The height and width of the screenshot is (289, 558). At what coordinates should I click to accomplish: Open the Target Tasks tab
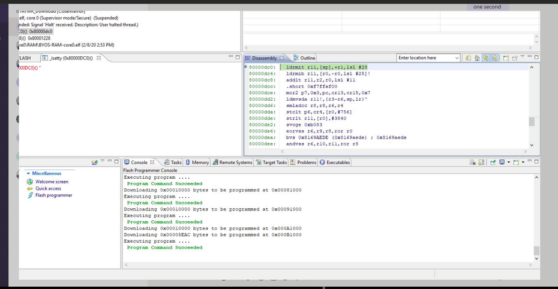[271, 163]
